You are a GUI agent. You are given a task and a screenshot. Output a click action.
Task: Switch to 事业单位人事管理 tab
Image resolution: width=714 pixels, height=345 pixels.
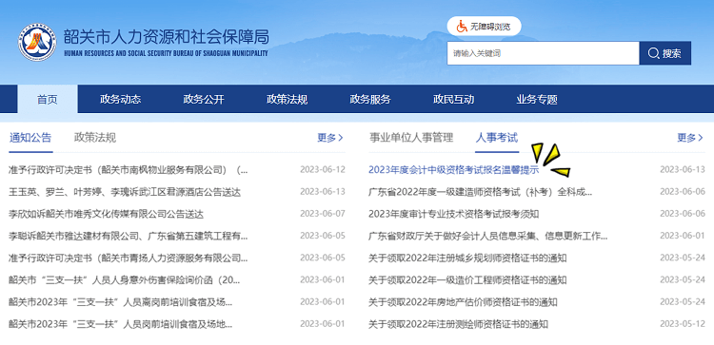point(411,138)
